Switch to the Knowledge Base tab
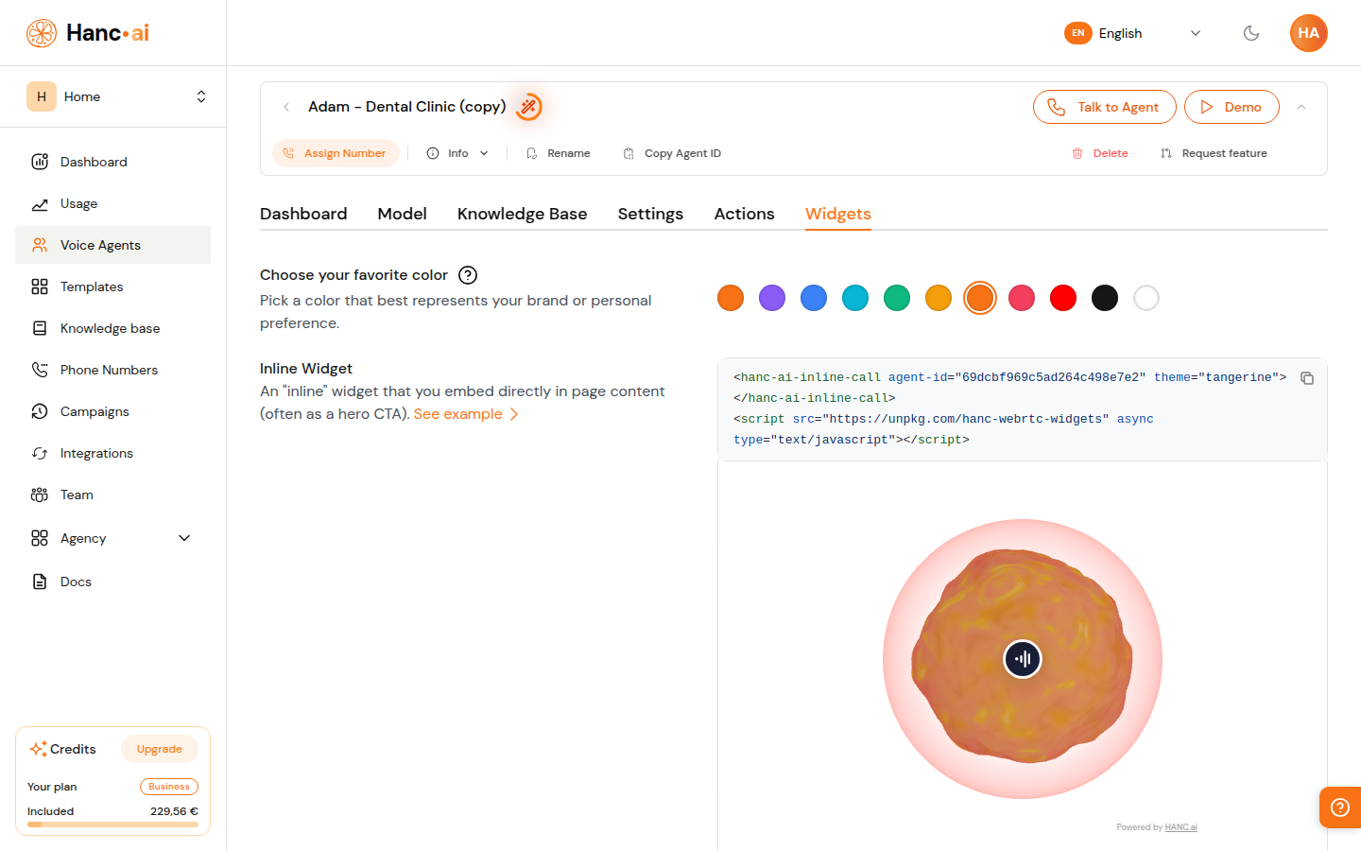 [522, 214]
